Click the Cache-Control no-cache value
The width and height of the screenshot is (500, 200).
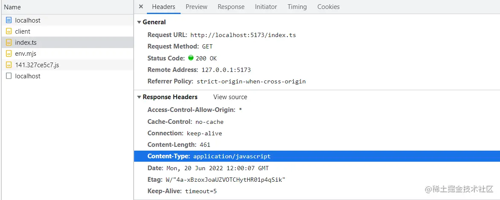tap(210, 122)
